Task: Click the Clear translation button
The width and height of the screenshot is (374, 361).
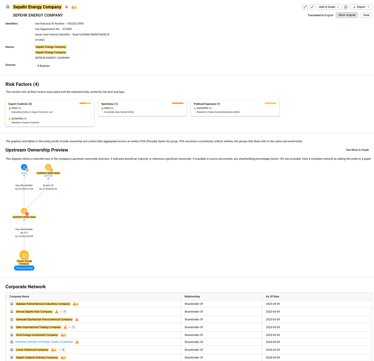Action: tap(366, 15)
